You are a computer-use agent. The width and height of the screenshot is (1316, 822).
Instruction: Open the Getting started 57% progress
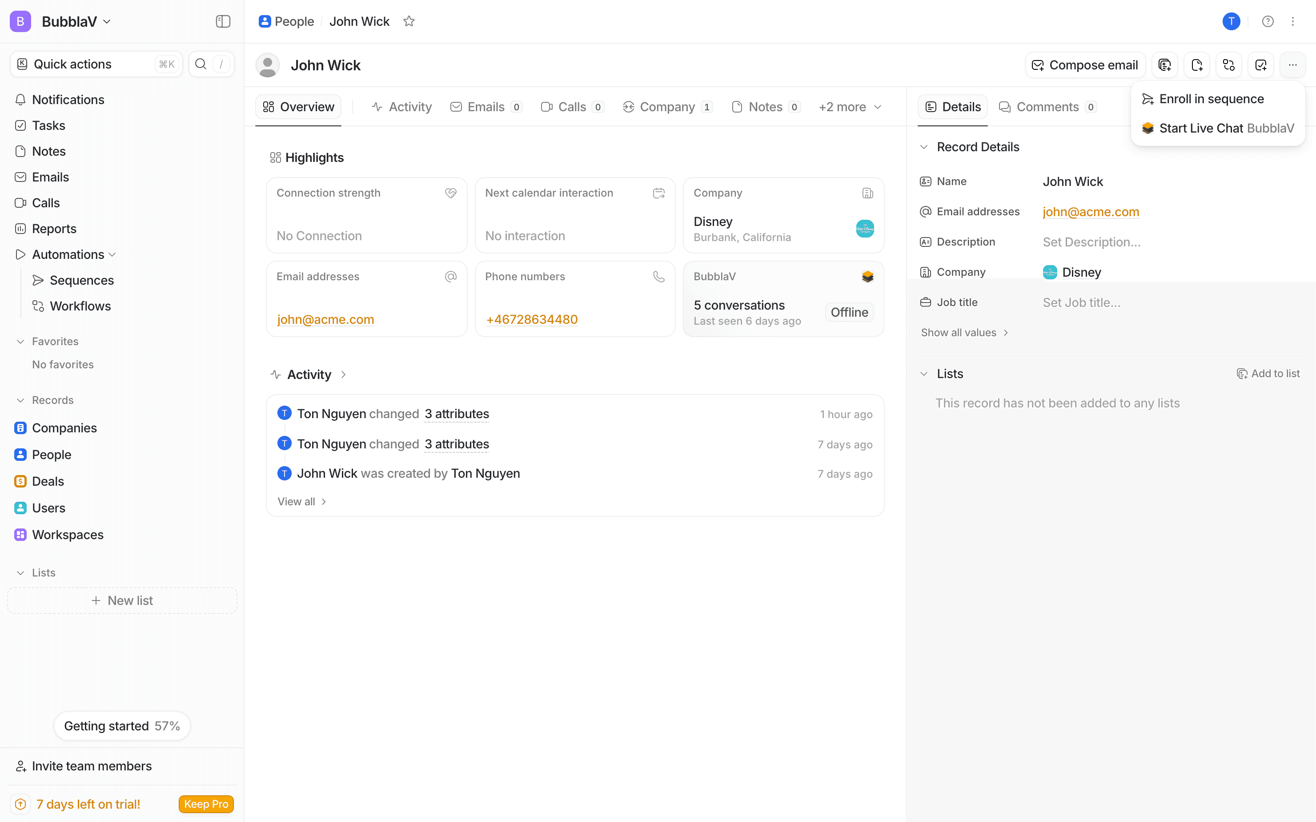(122, 726)
